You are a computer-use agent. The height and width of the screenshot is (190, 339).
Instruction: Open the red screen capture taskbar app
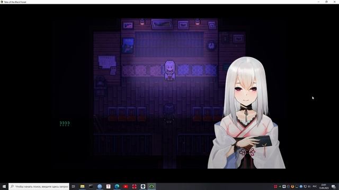pos(134,186)
